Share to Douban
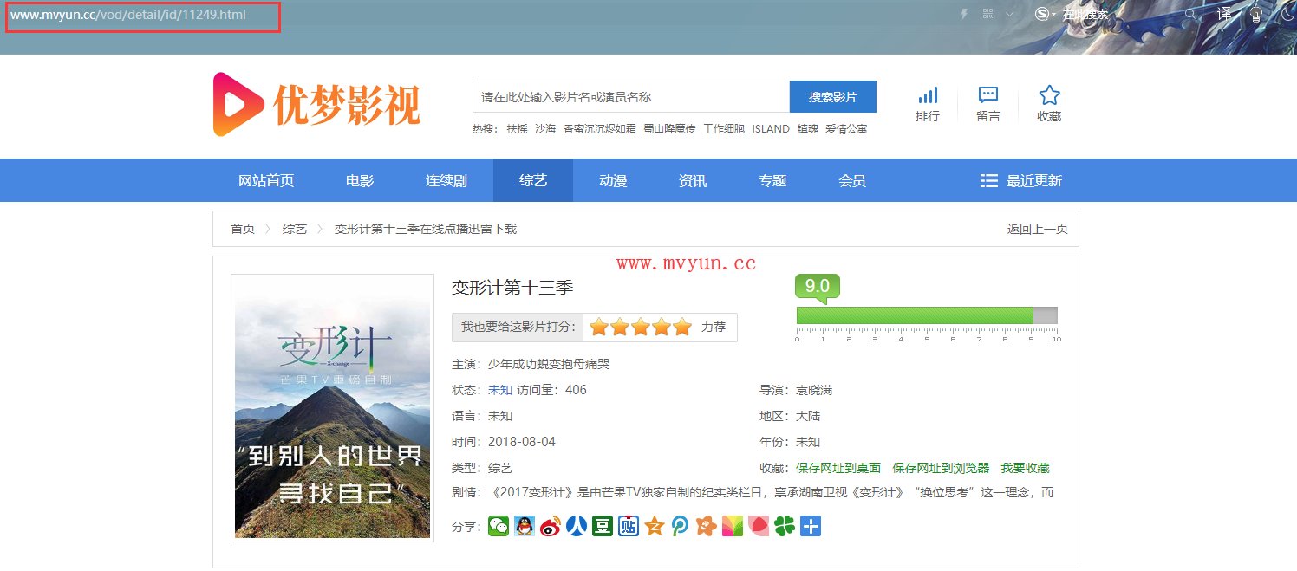1297x571 pixels. tap(602, 526)
